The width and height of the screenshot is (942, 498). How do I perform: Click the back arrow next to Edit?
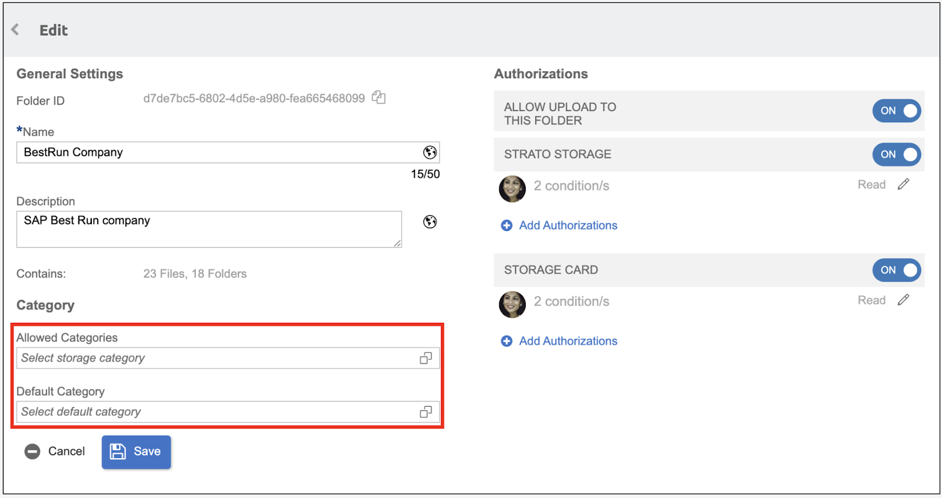pos(15,29)
